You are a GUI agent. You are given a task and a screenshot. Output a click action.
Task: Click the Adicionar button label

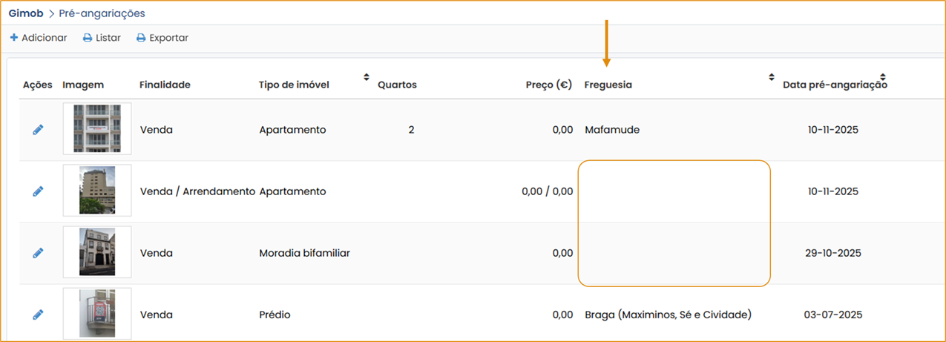coord(44,38)
